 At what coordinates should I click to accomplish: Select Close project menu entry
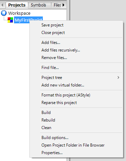point(53,33)
